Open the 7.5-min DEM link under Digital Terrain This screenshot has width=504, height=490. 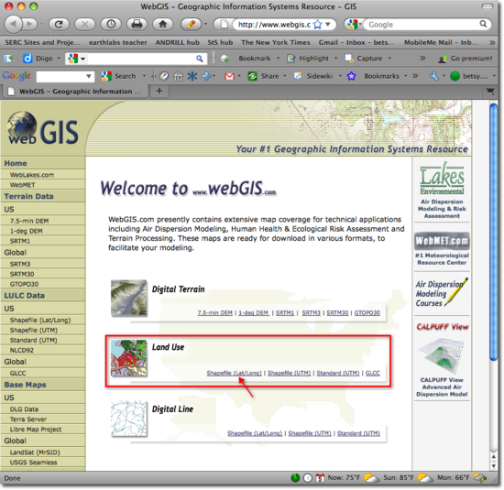pyautogui.click(x=214, y=313)
